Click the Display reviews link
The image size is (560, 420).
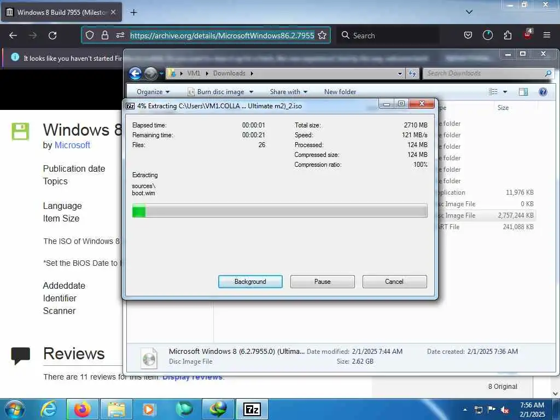click(x=192, y=377)
